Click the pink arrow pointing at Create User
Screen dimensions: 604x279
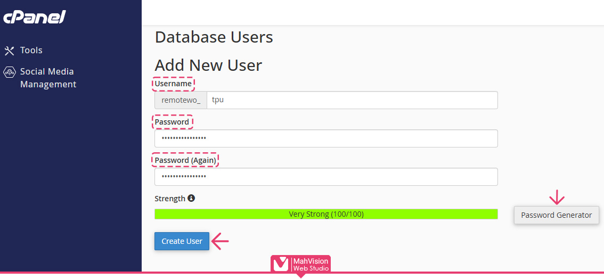coord(220,241)
